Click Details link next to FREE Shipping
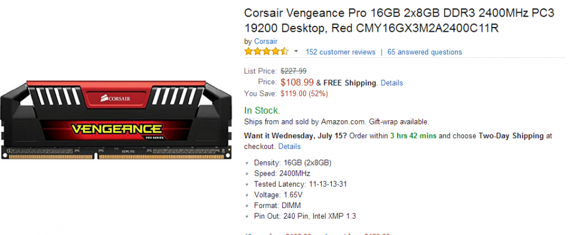Screen dimensions: 568x235 (x=392, y=83)
